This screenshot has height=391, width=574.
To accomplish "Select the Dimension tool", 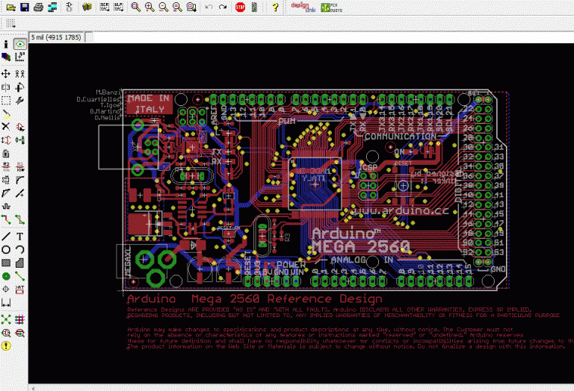I will coord(6,302).
